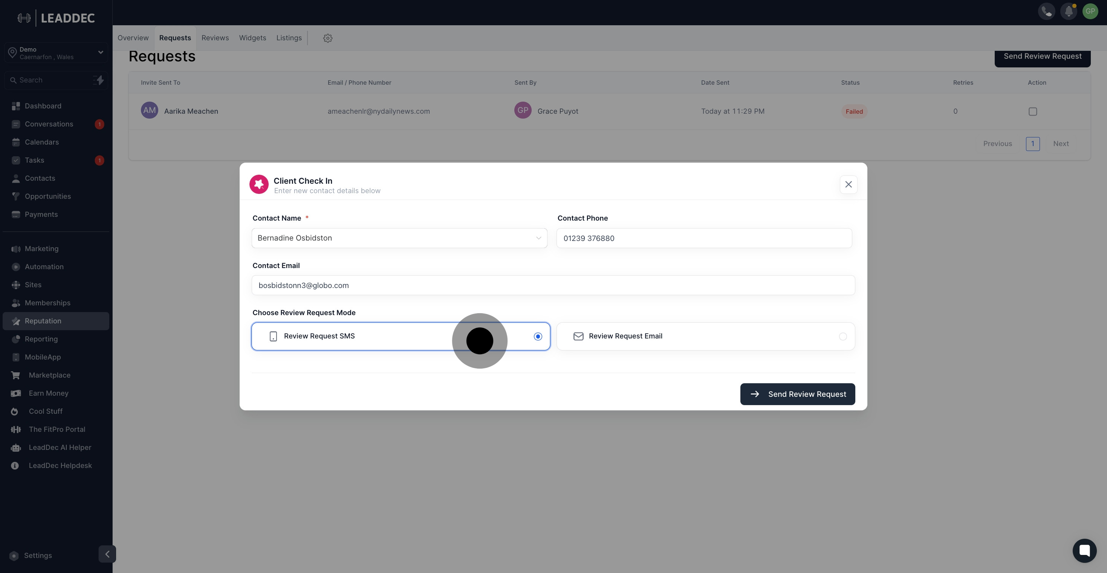
Task: Collapse the sidebar with the chevron
Action: [107, 554]
